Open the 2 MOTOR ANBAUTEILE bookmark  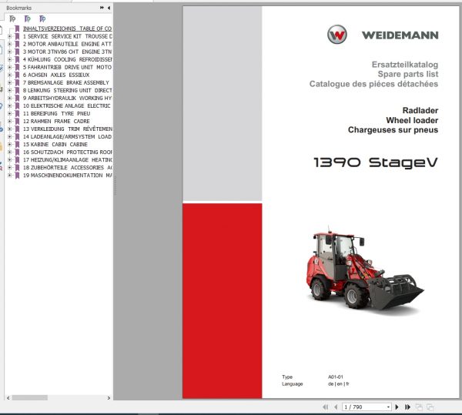[67, 44]
